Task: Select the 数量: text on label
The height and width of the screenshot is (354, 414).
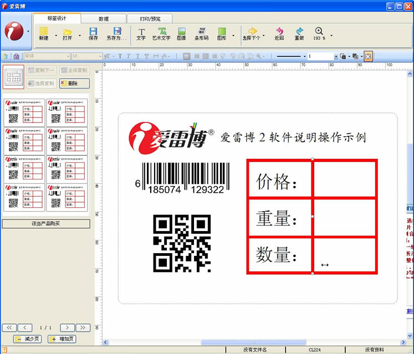Action: pos(276,254)
